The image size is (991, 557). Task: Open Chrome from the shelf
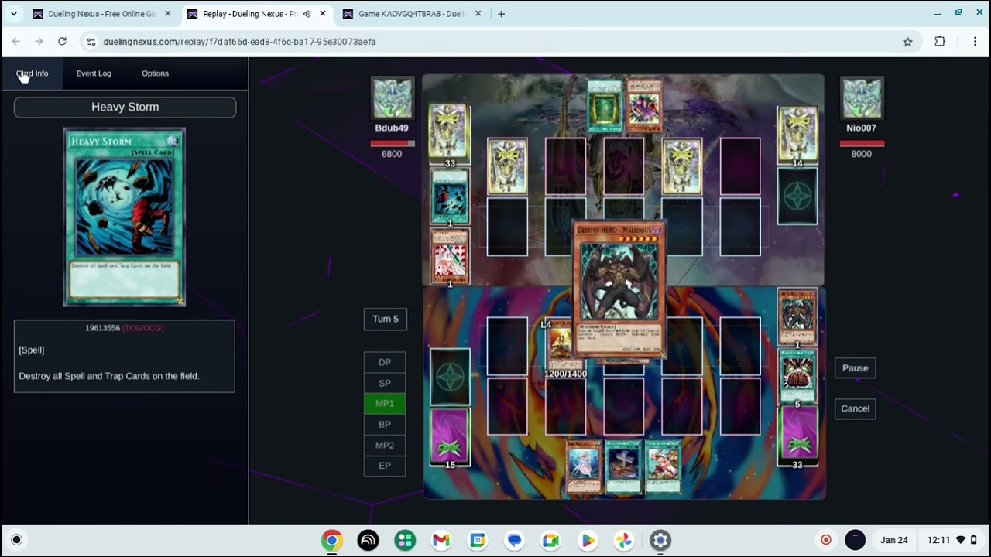[331, 540]
